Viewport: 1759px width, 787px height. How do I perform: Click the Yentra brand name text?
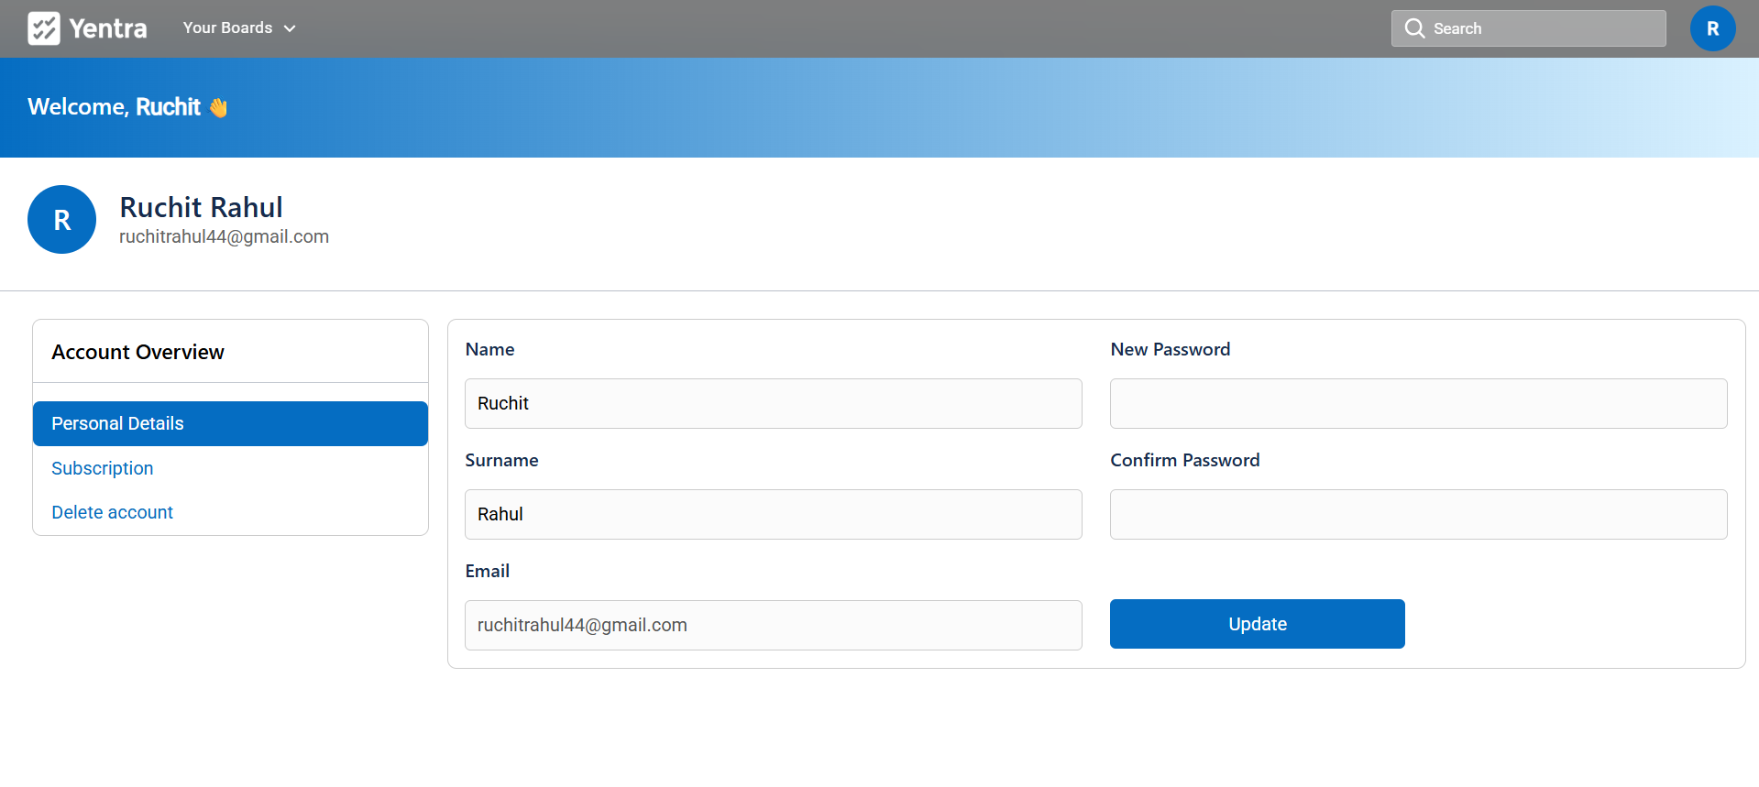pyautogui.click(x=107, y=28)
